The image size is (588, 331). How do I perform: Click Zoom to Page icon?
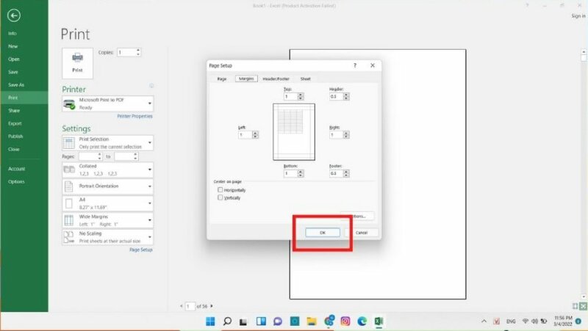pyautogui.click(x=583, y=306)
